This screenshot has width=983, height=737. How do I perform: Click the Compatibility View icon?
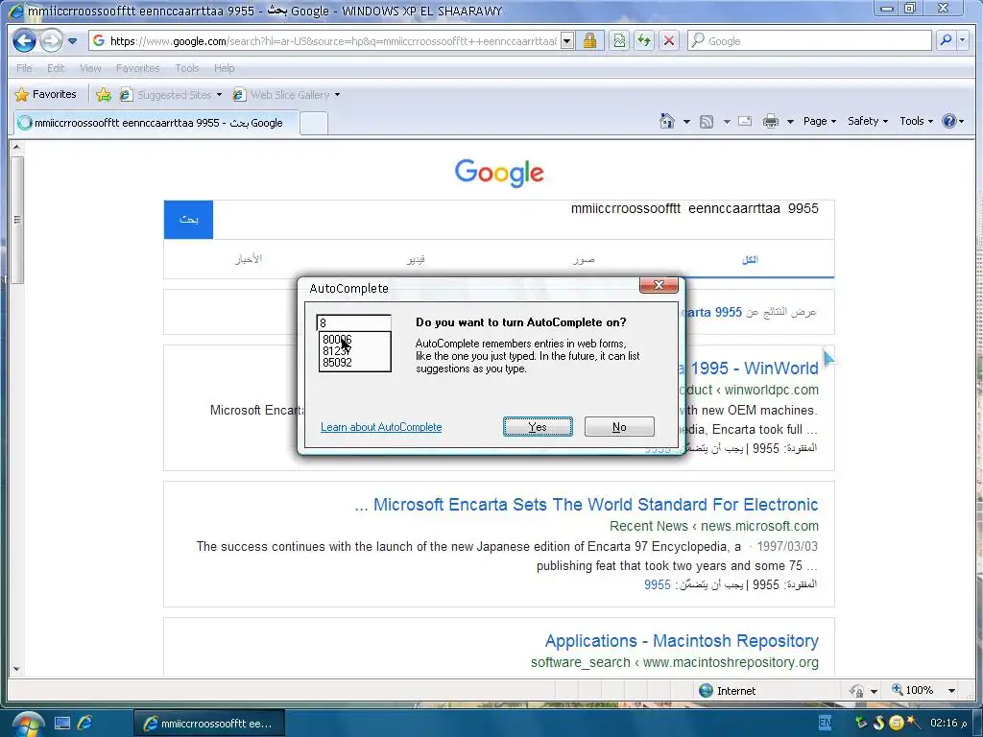point(619,41)
